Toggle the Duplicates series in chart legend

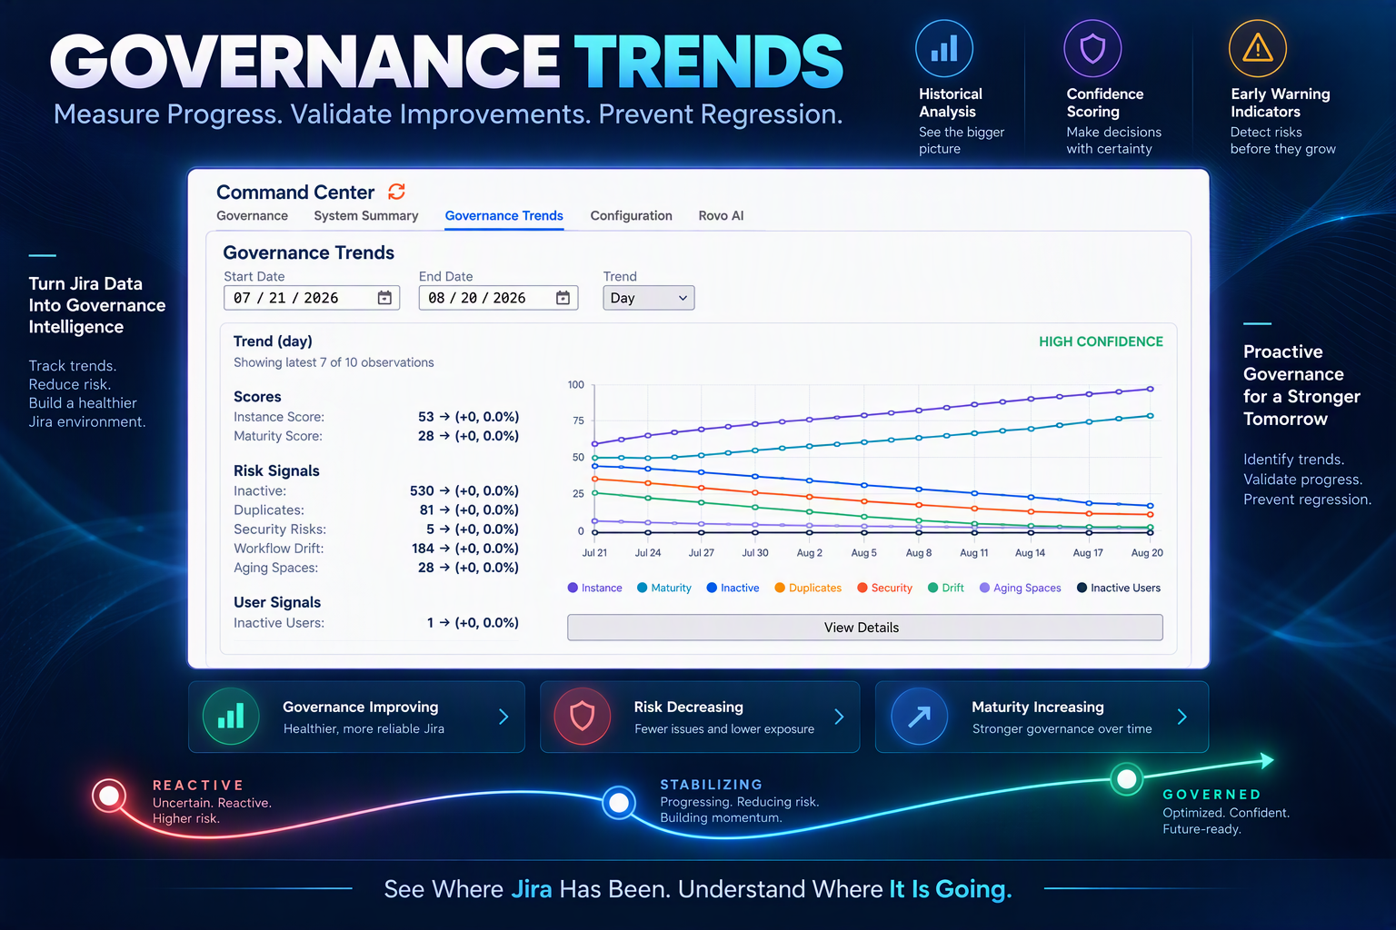[x=808, y=588]
